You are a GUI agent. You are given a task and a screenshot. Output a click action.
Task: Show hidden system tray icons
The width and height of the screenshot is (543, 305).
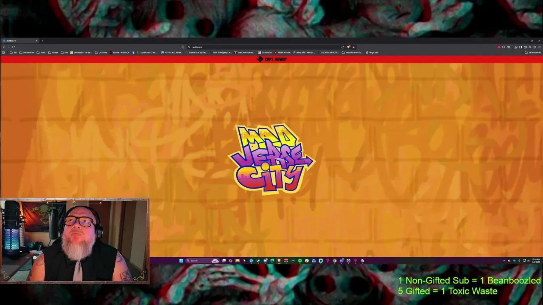pos(504,261)
